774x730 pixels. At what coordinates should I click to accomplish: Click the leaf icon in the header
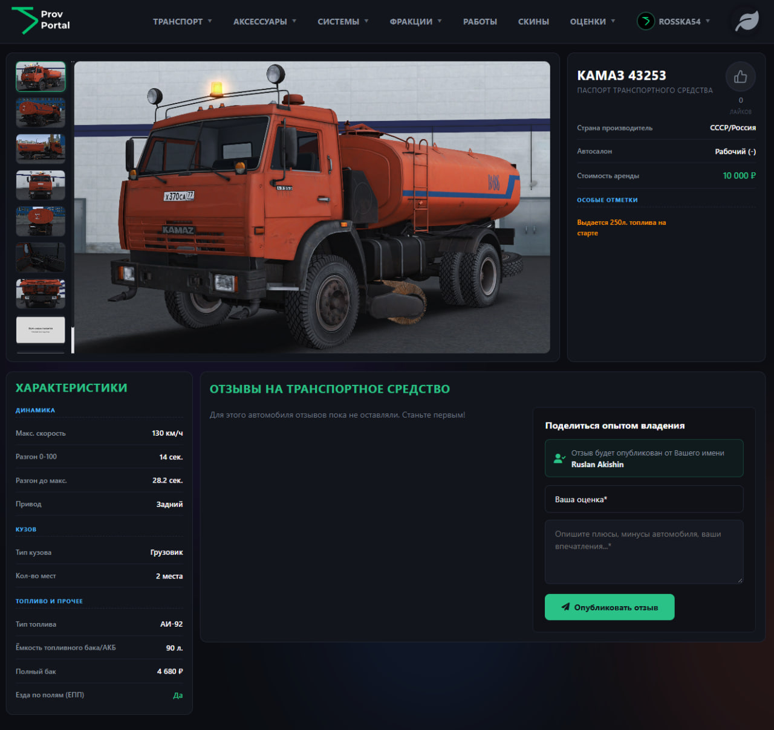[x=746, y=21]
